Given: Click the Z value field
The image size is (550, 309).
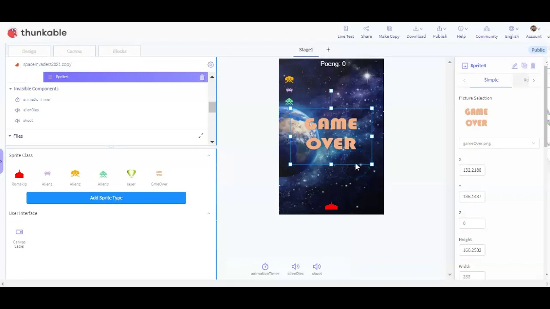Looking at the screenshot, I should [x=472, y=223].
